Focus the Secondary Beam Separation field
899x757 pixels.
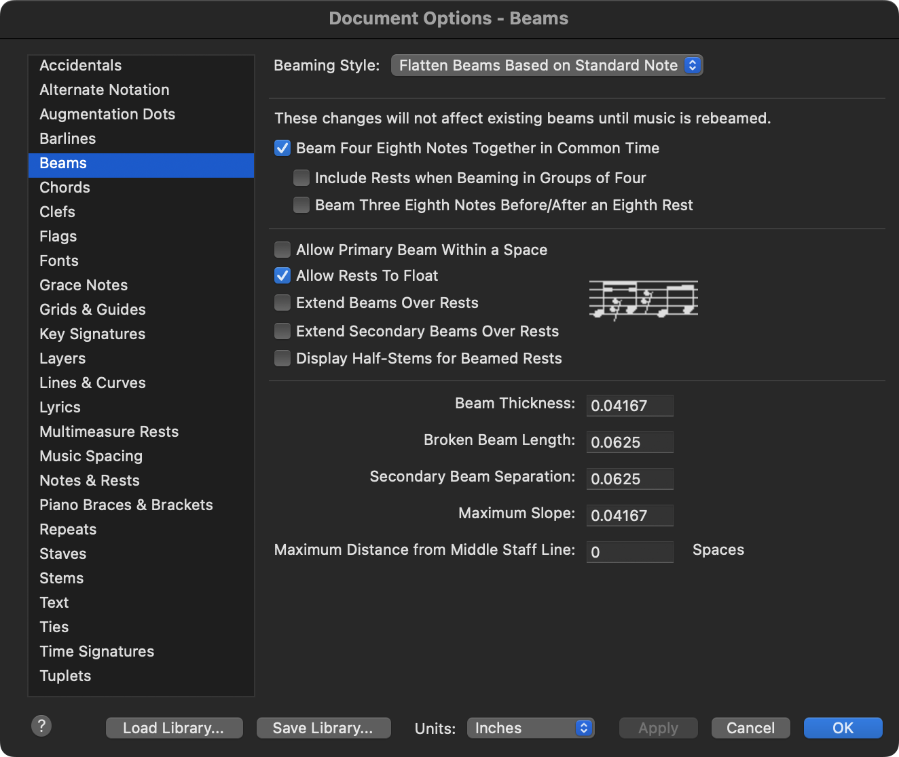[x=629, y=479]
